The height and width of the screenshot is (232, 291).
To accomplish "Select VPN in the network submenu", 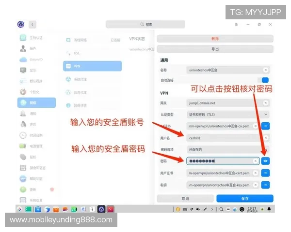I will coord(92,66).
